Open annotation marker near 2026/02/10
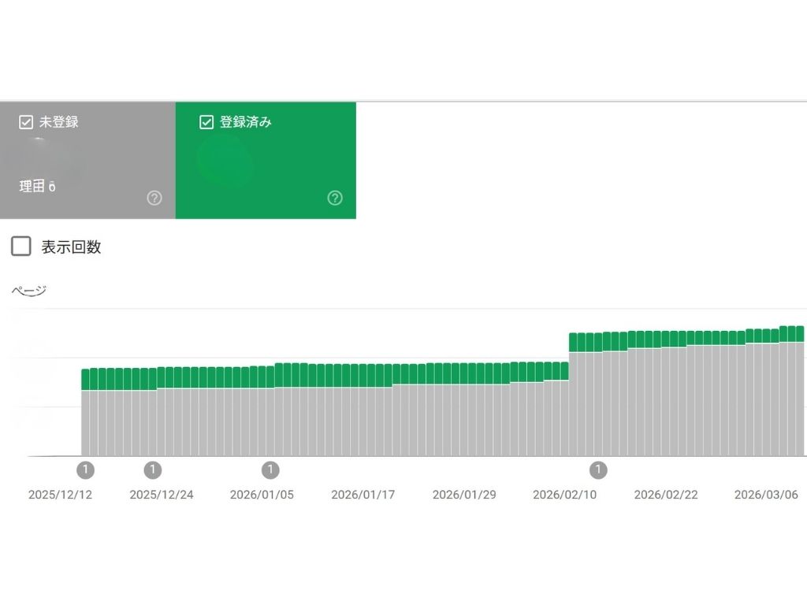807x605 pixels. [599, 470]
